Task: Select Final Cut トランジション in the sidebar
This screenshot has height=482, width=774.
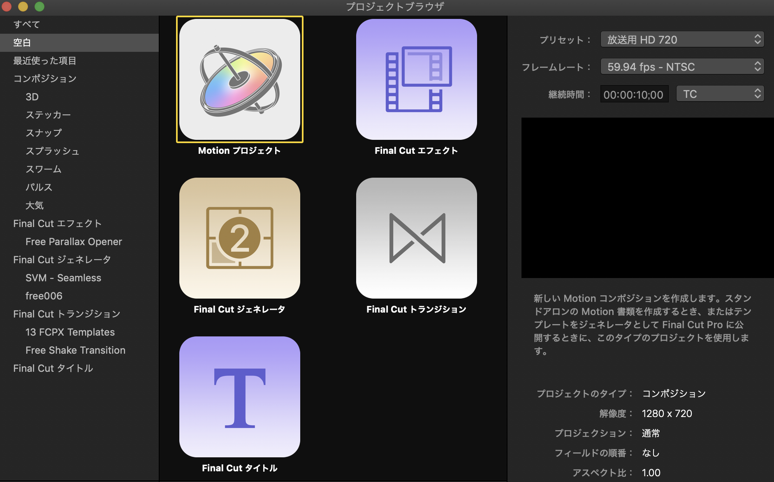Action: (x=79, y=314)
